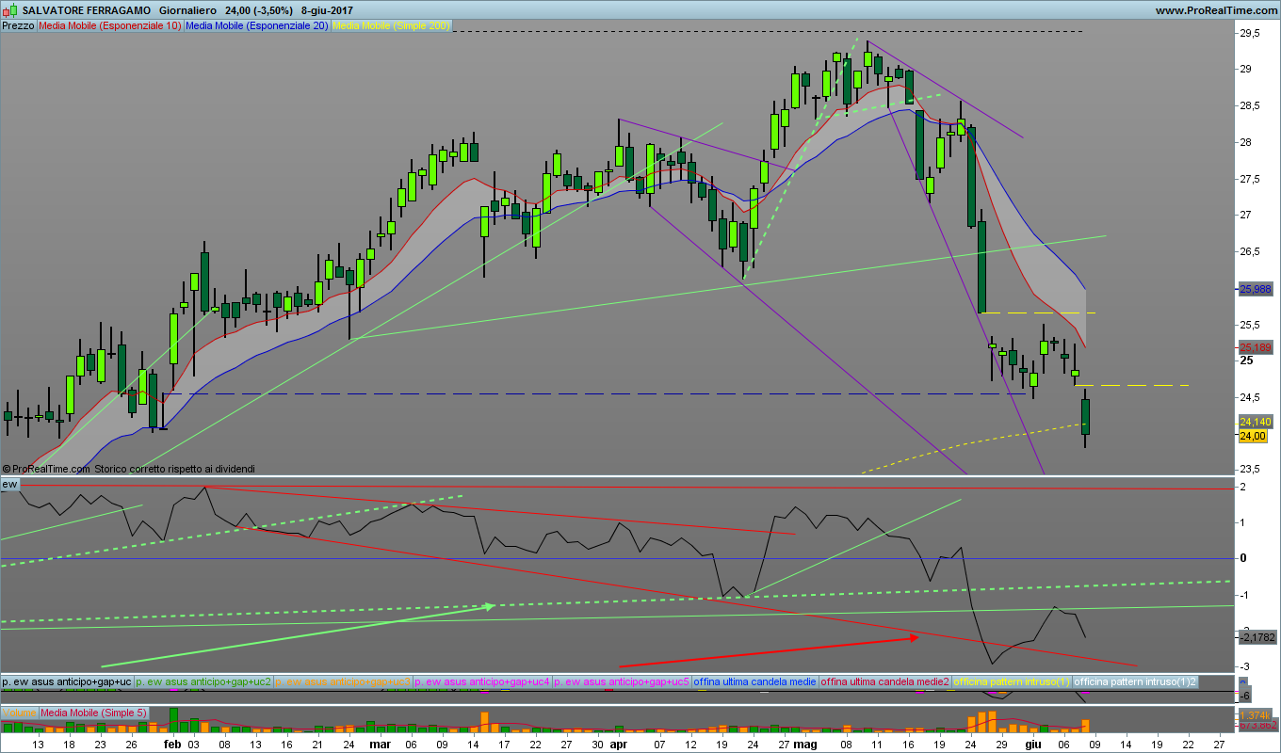The width and height of the screenshot is (1281, 753).
Task: Select 'p. ew asus anticipo+gap+uc3' label
Action: pos(344,681)
